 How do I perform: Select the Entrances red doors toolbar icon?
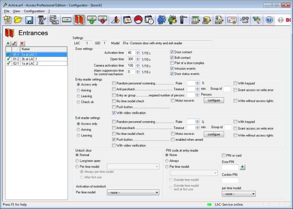click(79, 20)
